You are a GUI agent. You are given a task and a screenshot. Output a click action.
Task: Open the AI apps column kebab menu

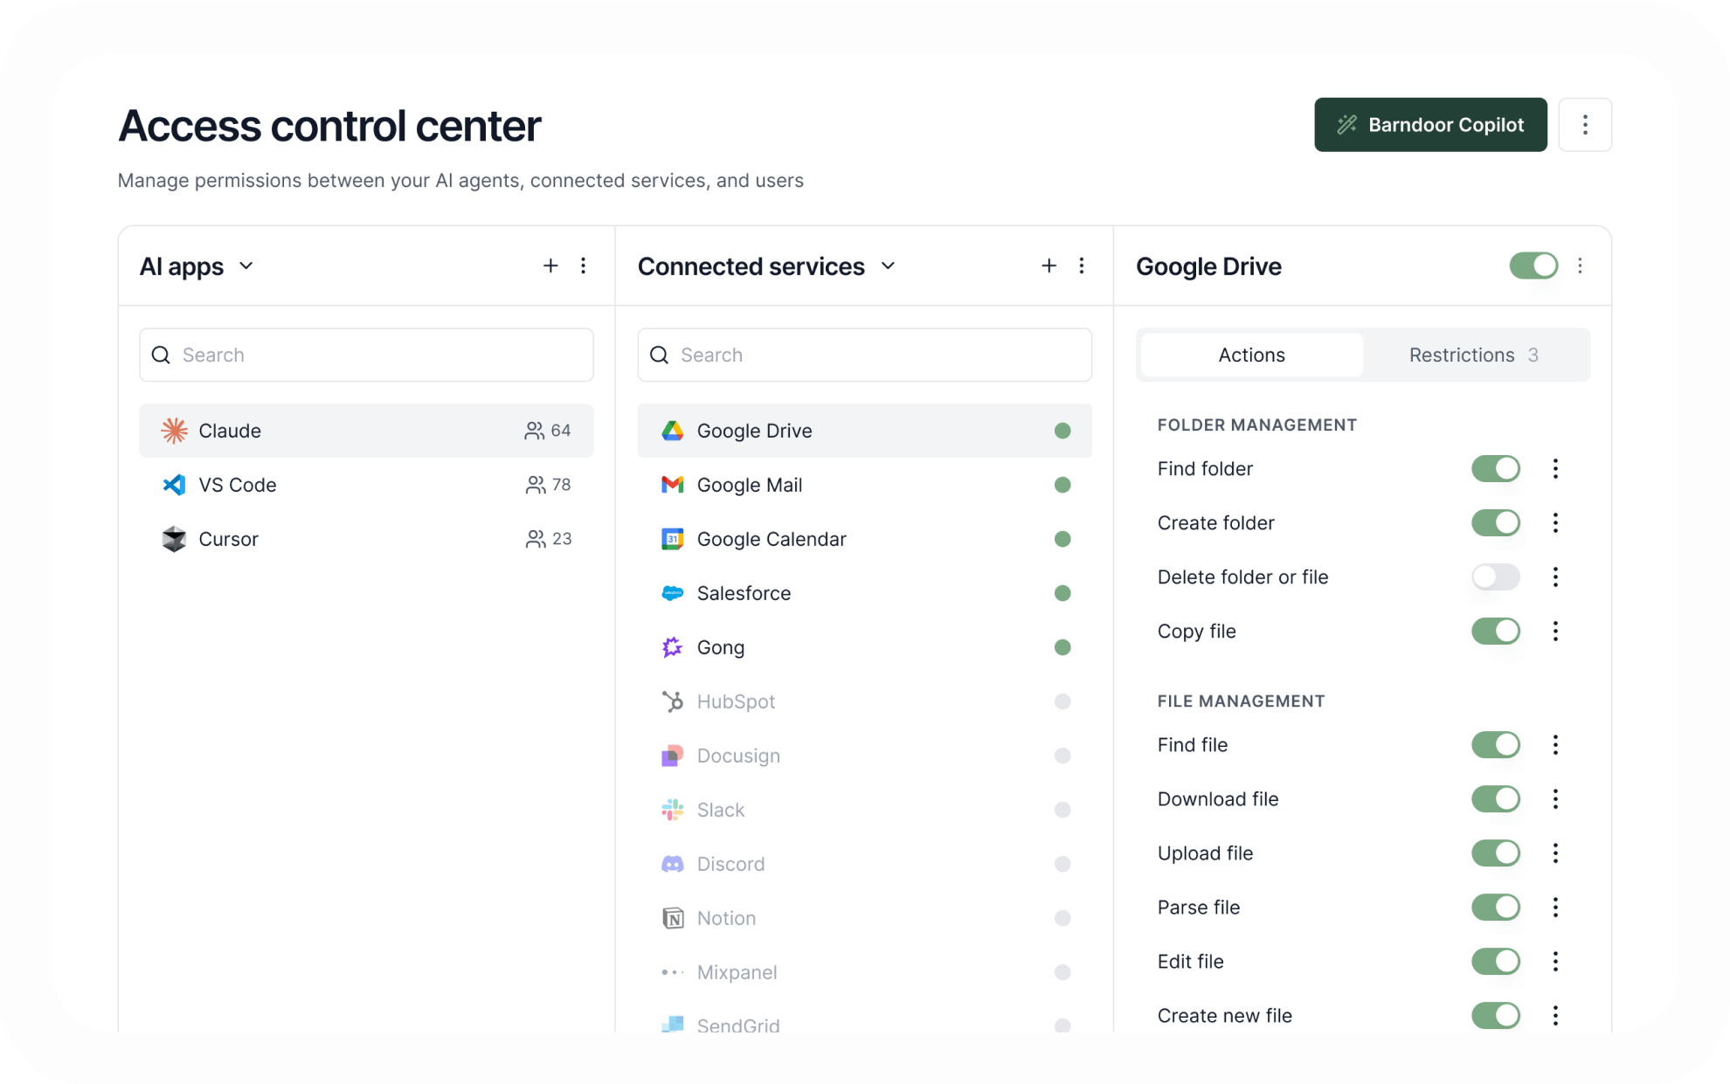(584, 266)
